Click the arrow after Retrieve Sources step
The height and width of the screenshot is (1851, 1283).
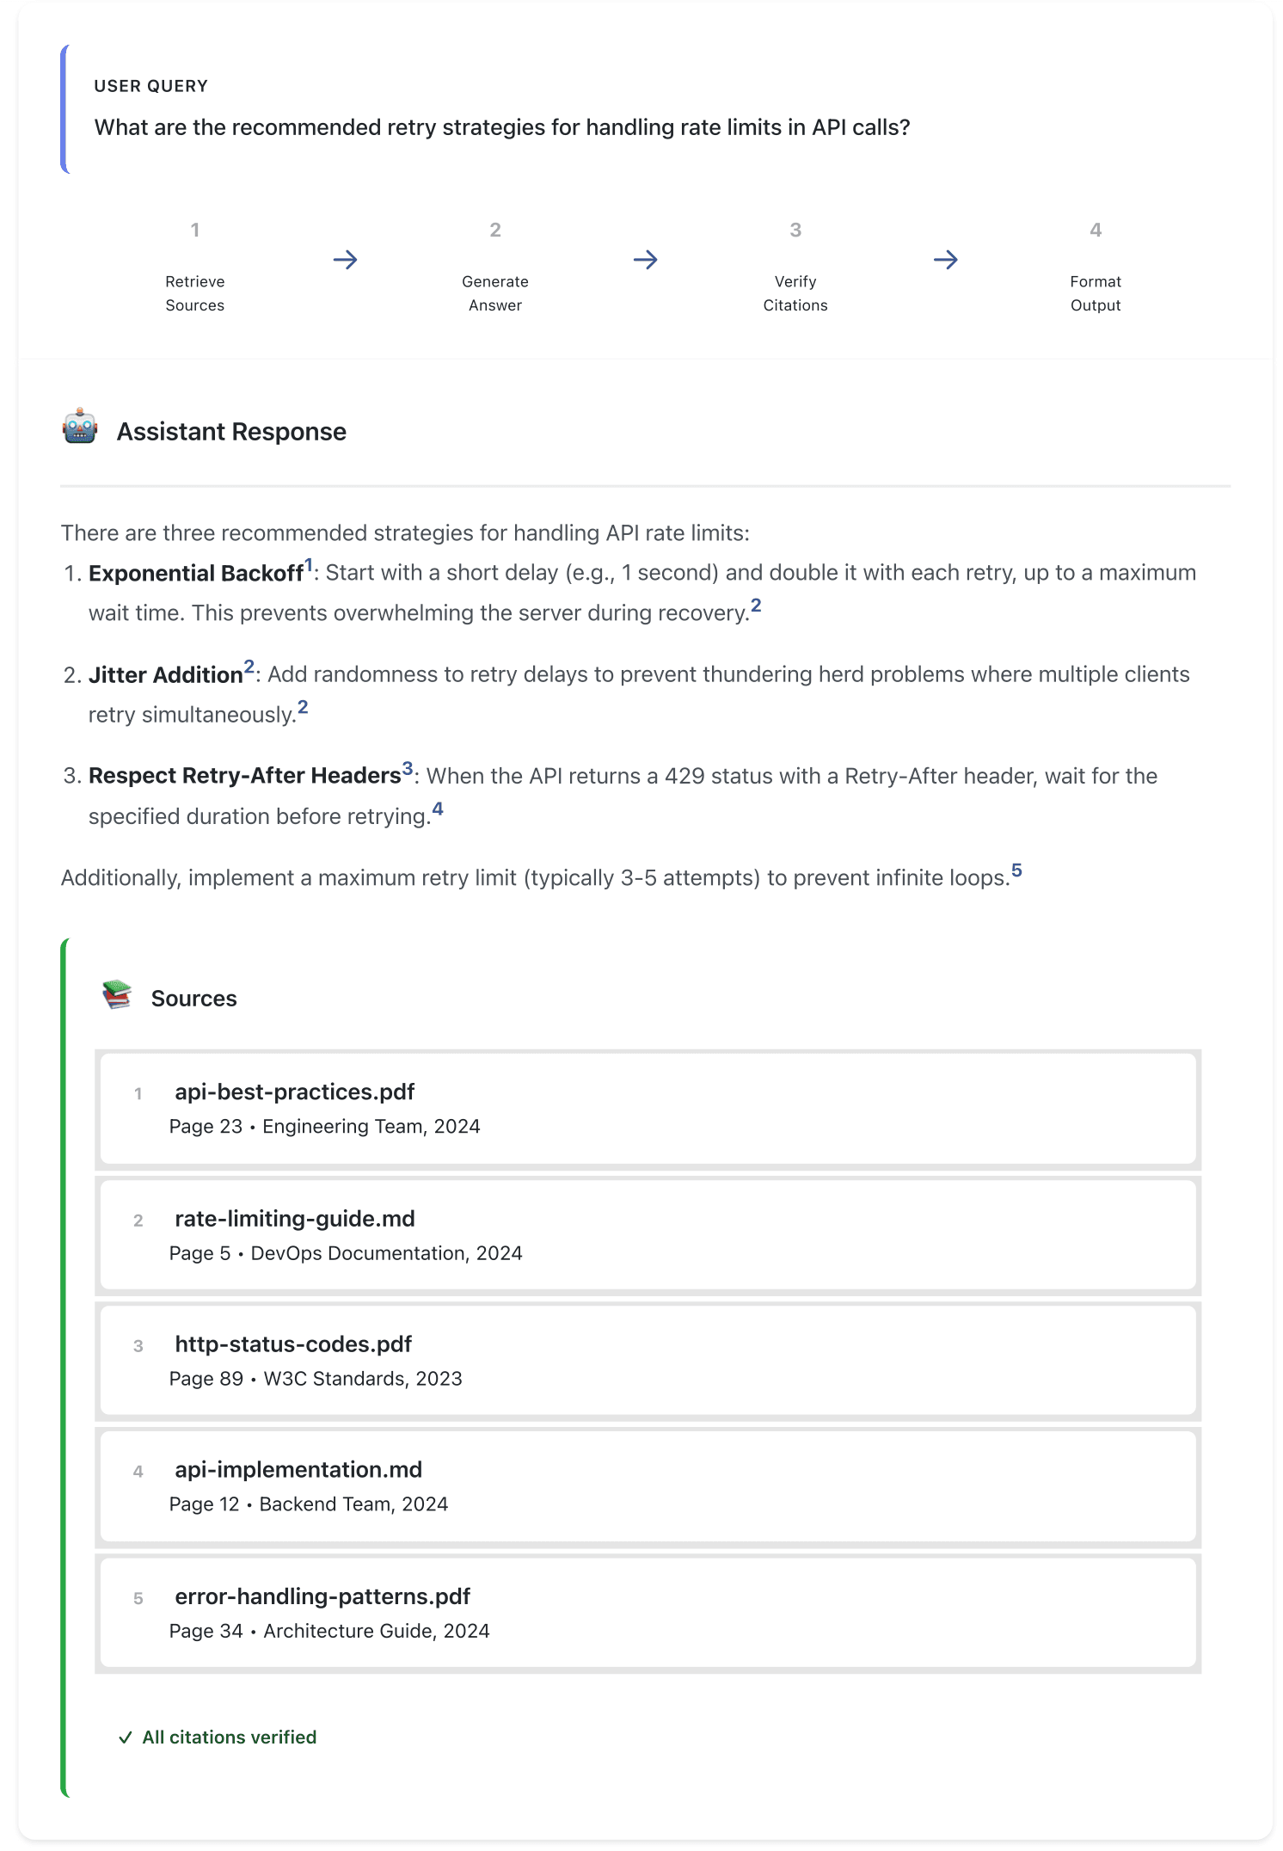point(345,260)
